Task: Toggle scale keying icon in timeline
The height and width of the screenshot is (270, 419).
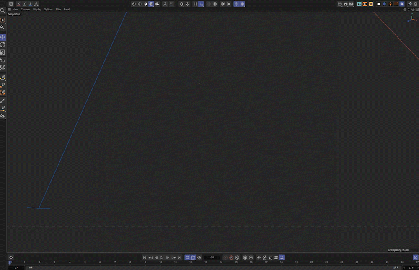Action: [x=270, y=257]
